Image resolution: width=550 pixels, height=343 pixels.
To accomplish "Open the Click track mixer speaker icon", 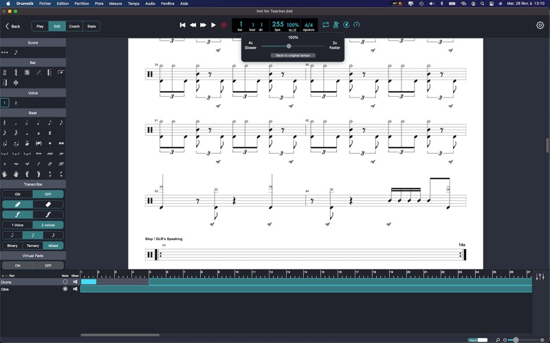I will [x=75, y=289].
